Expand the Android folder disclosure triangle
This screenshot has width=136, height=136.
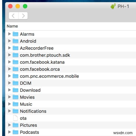coord(10,41)
